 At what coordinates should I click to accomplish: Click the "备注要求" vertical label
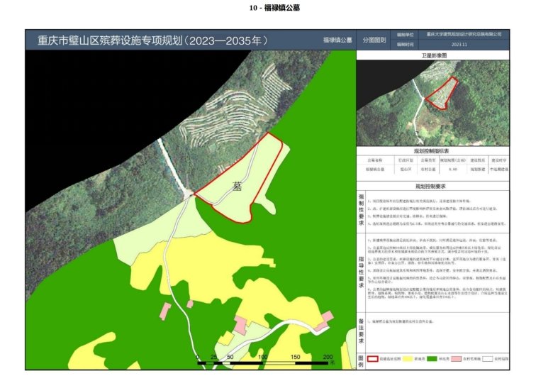[x=361, y=331]
